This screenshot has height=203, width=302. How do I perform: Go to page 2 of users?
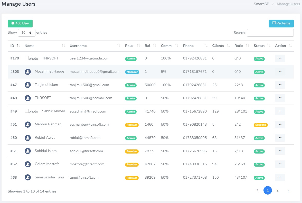pos(277,190)
